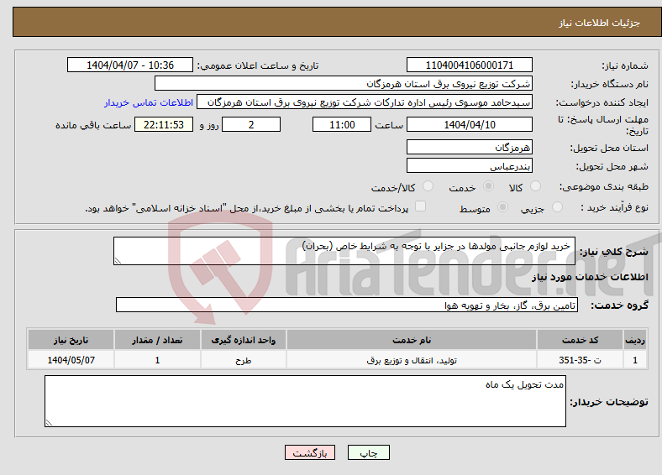This screenshot has width=662, height=475.
Task: Select the جزیی purchase type radio
Action: click(557, 207)
